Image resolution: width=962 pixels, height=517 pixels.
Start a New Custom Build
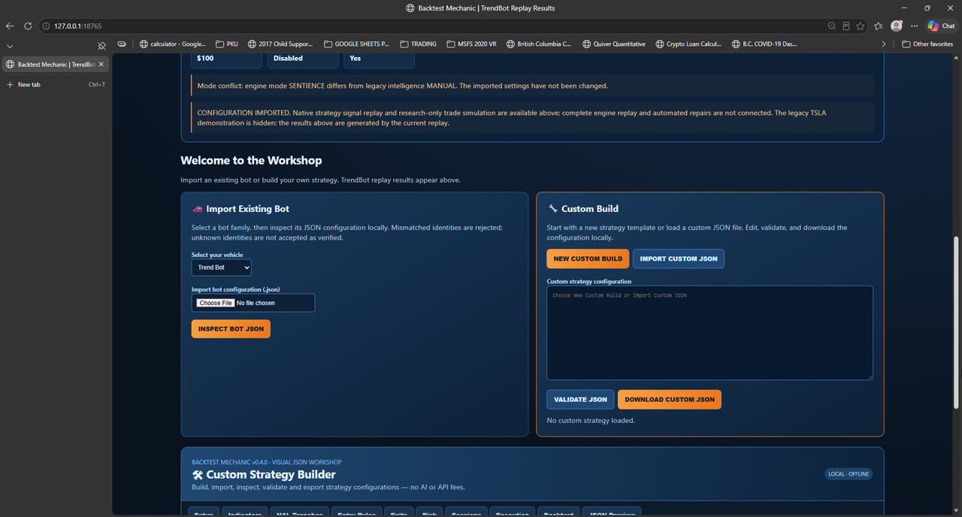point(588,258)
